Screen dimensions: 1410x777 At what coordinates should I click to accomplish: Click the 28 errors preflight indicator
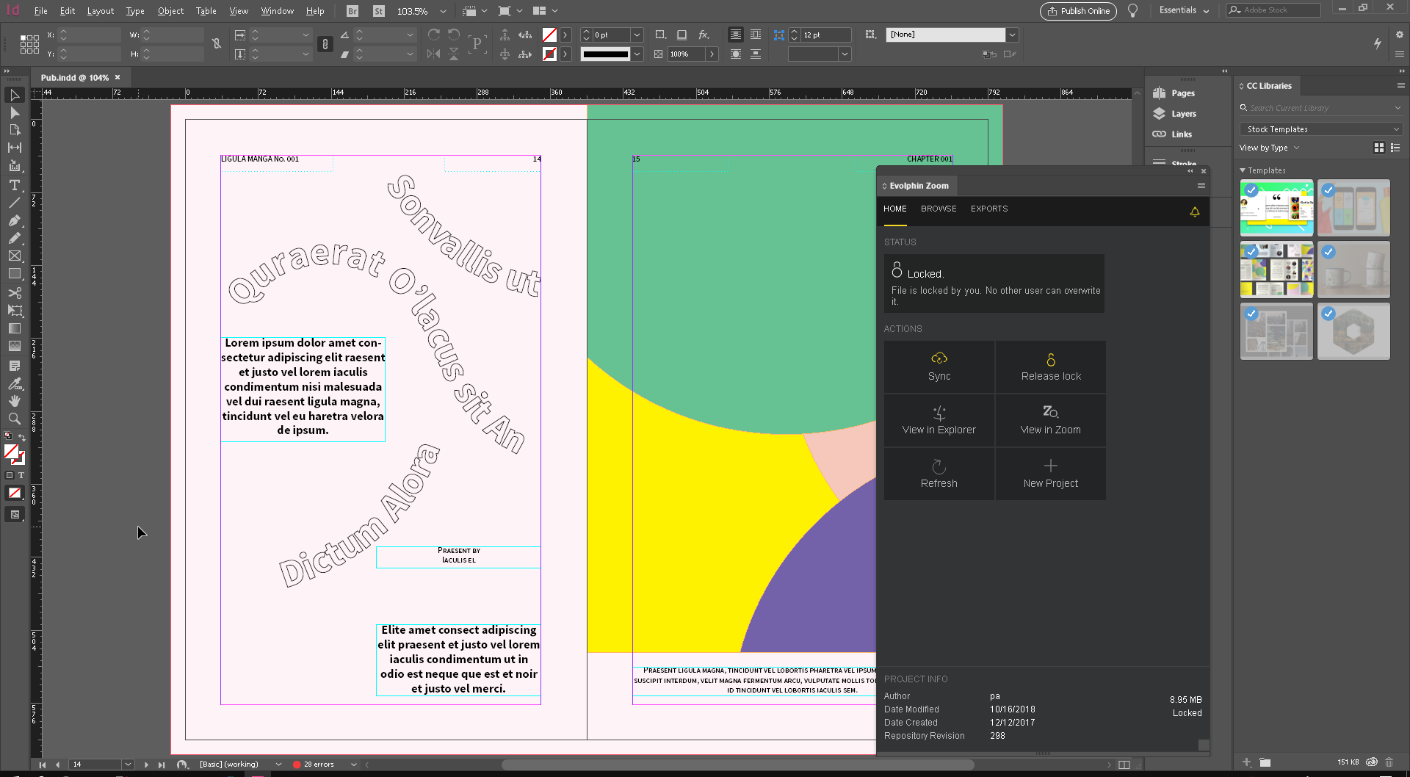pos(314,765)
